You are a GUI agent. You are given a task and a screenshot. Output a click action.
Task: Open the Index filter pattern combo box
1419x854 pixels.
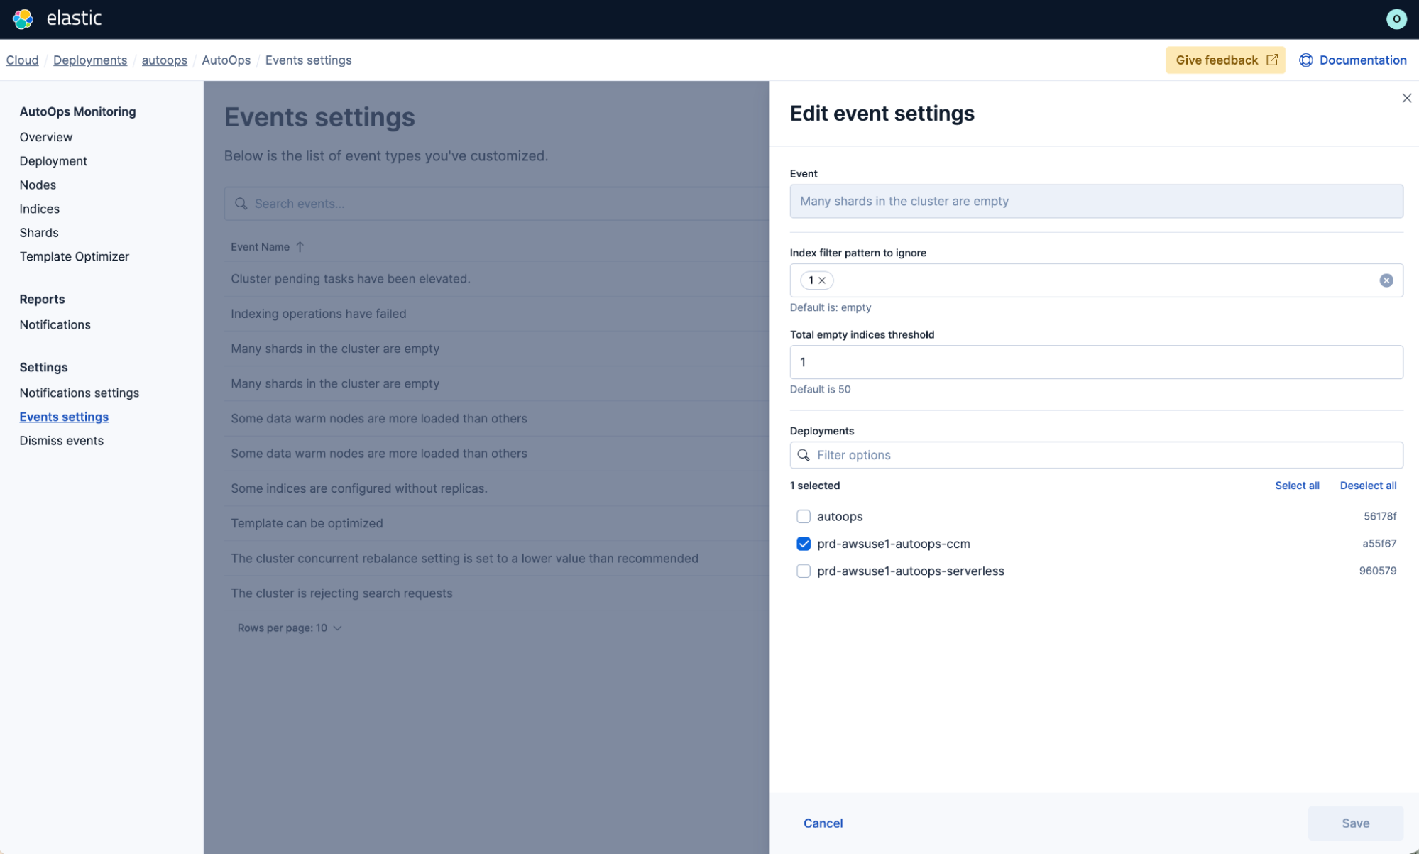click(x=1095, y=280)
